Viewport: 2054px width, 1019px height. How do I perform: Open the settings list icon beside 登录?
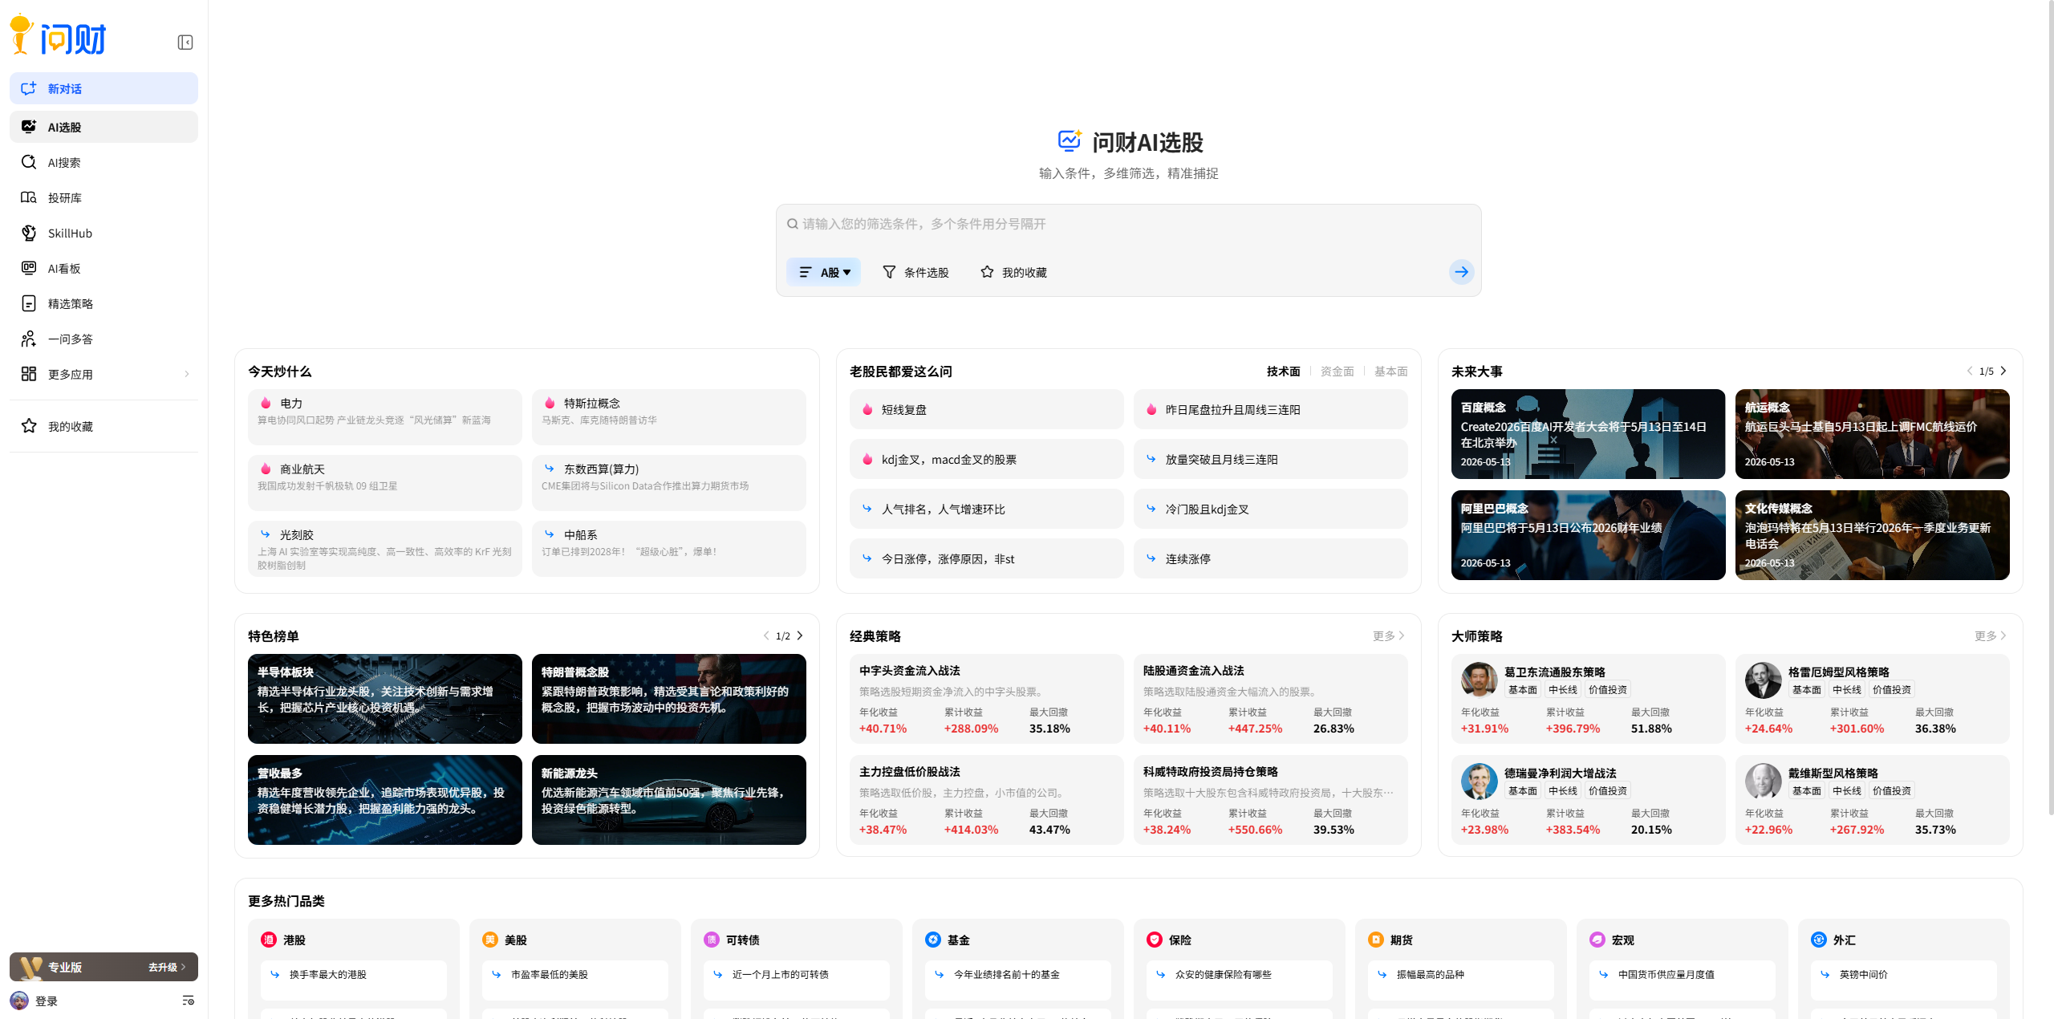tap(189, 1001)
